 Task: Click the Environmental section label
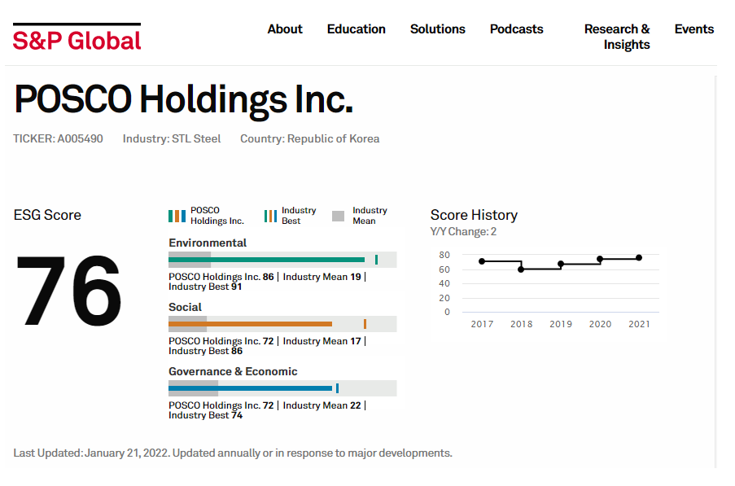tap(208, 243)
